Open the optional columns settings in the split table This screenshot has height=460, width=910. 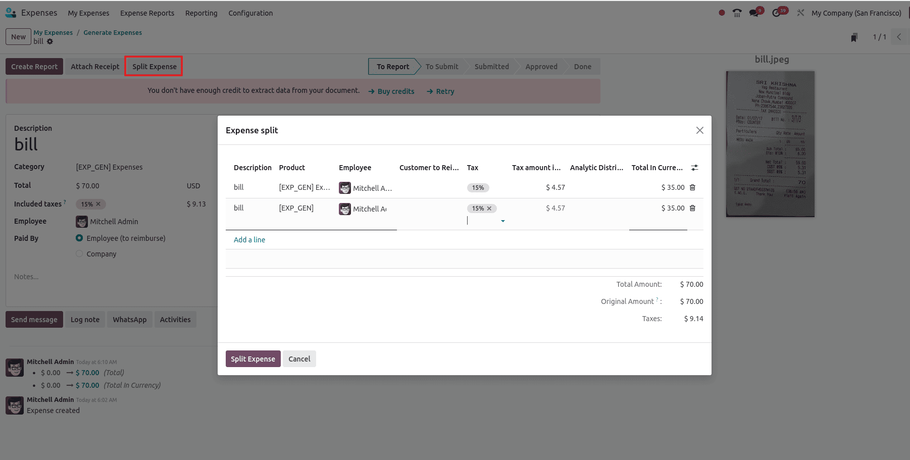tap(694, 167)
